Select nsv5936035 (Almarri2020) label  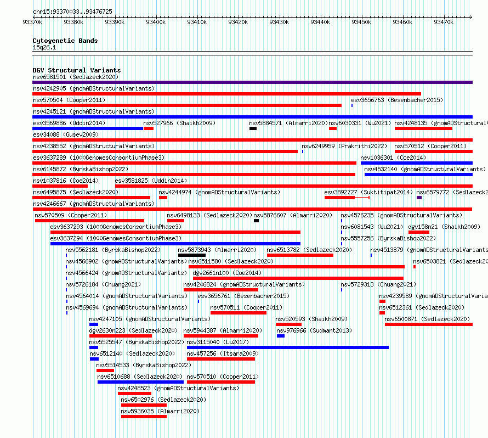click(160, 411)
